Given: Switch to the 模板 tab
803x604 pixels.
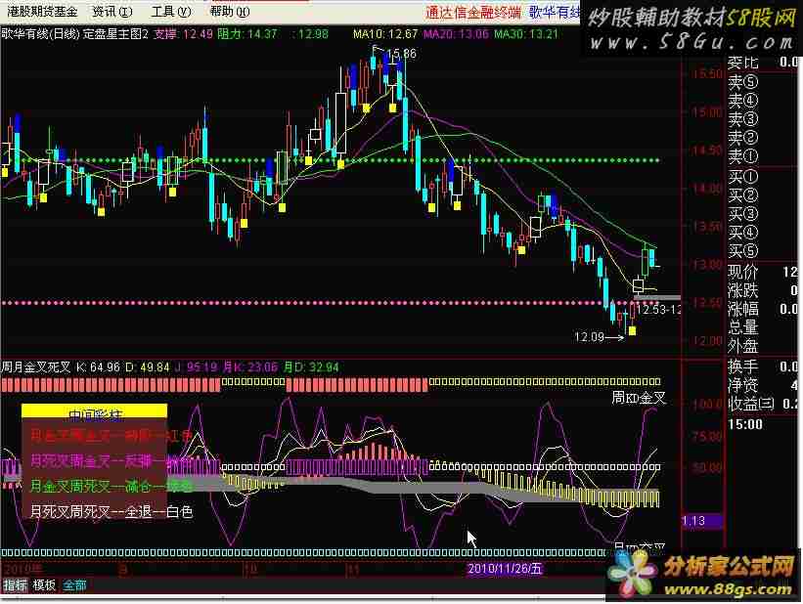Looking at the screenshot, I should click(x=44, y=584).
